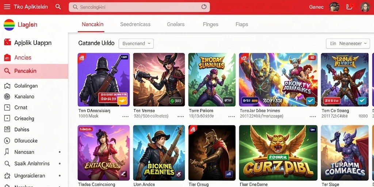Open the Ter Slage game card
The image size is (374, 187).
[345, 153]
